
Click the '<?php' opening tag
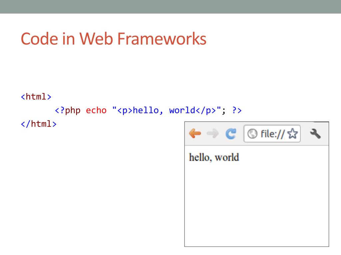tap(67, 110)
